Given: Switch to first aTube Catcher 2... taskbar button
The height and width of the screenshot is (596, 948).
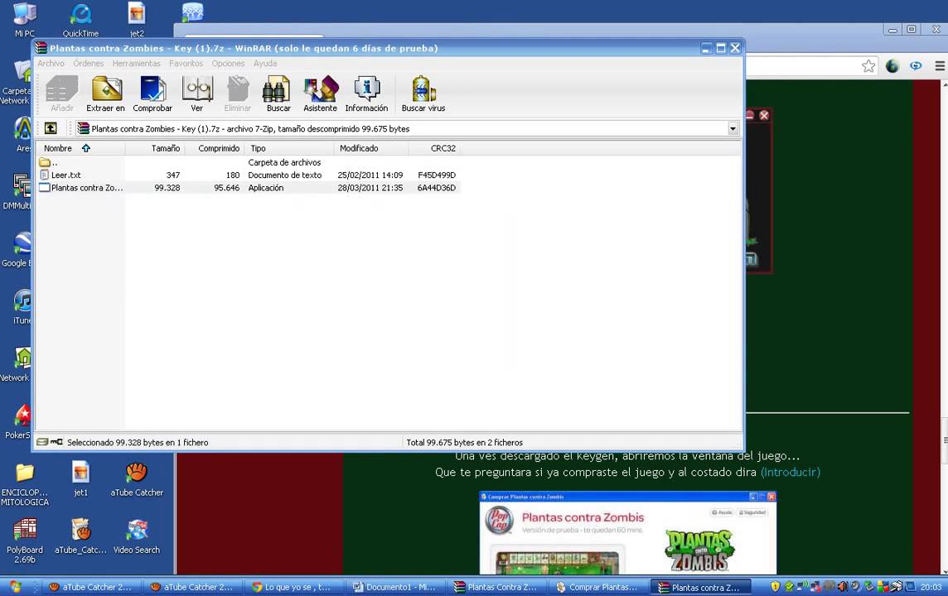Looking at the screenshot, I should (92, 587).
